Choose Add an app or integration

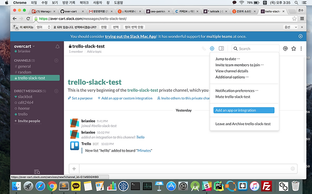tap(244, 110)
